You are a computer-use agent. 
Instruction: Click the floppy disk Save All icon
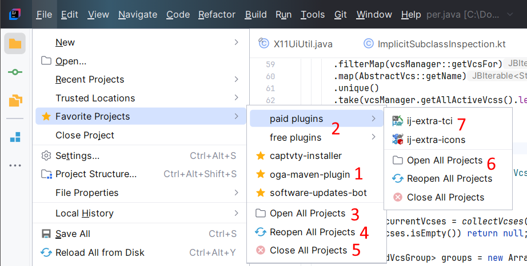pyautogui.click(x=46, y=234)
